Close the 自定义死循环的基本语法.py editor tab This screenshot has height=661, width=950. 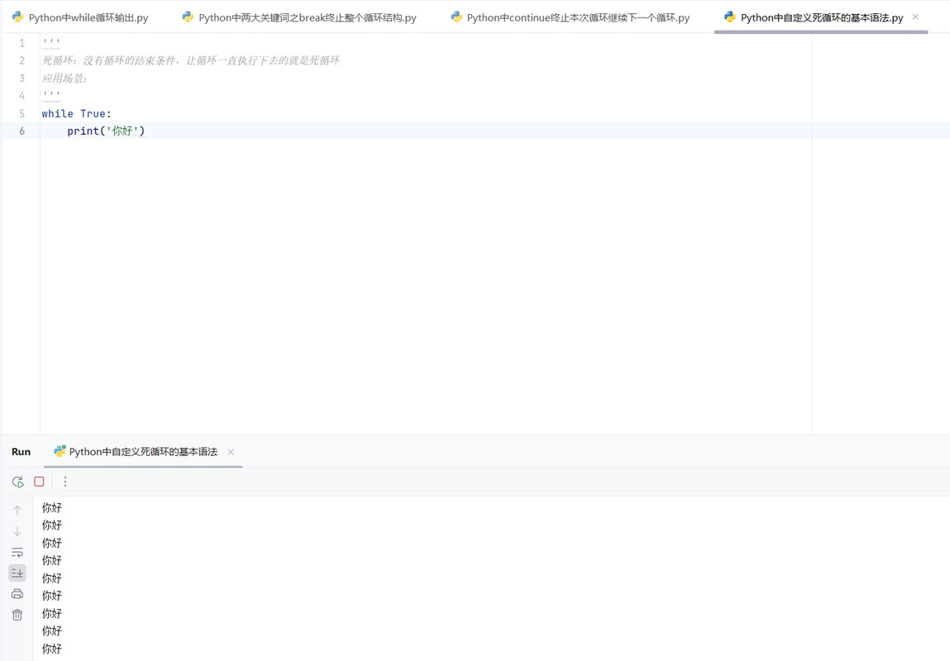[915, 17]
